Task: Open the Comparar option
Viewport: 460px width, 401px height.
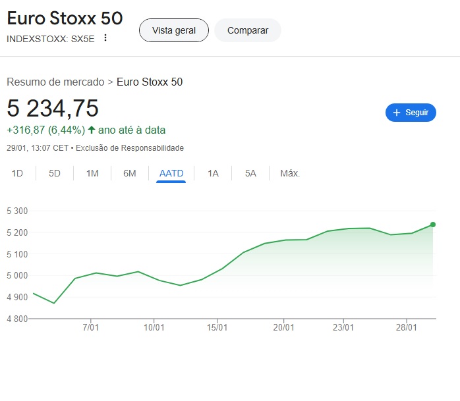Action: point(248,30)
